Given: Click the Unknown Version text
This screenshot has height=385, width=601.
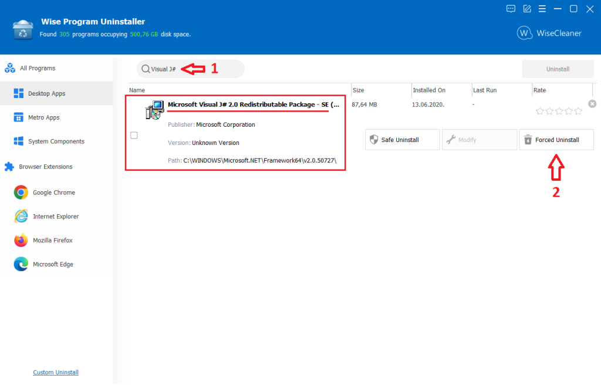Looking at the screenshot, I should point(215,143).
